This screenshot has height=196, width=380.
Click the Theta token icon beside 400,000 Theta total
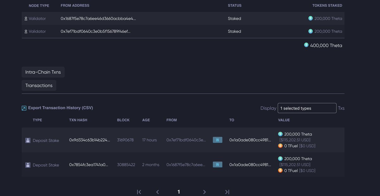(x=306, y=45)
